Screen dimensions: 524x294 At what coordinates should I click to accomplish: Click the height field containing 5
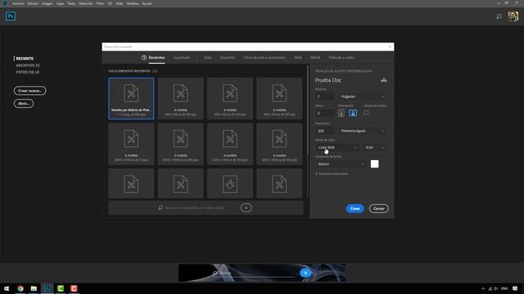click(324, 114)
